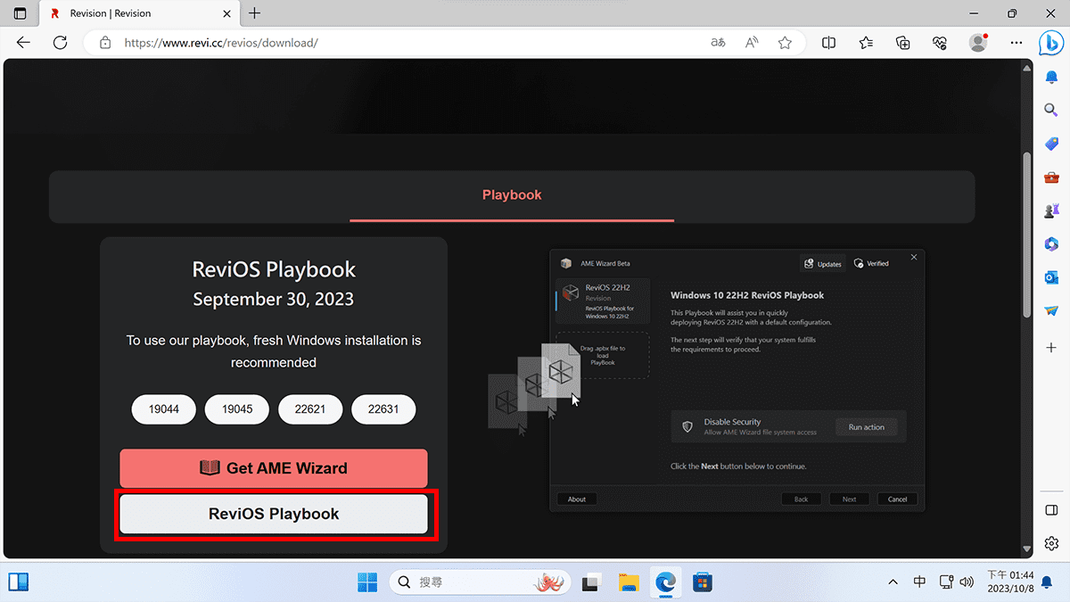1070x602 pixels.
Task: Open Browser essentials heart icon
Action: 939,43
